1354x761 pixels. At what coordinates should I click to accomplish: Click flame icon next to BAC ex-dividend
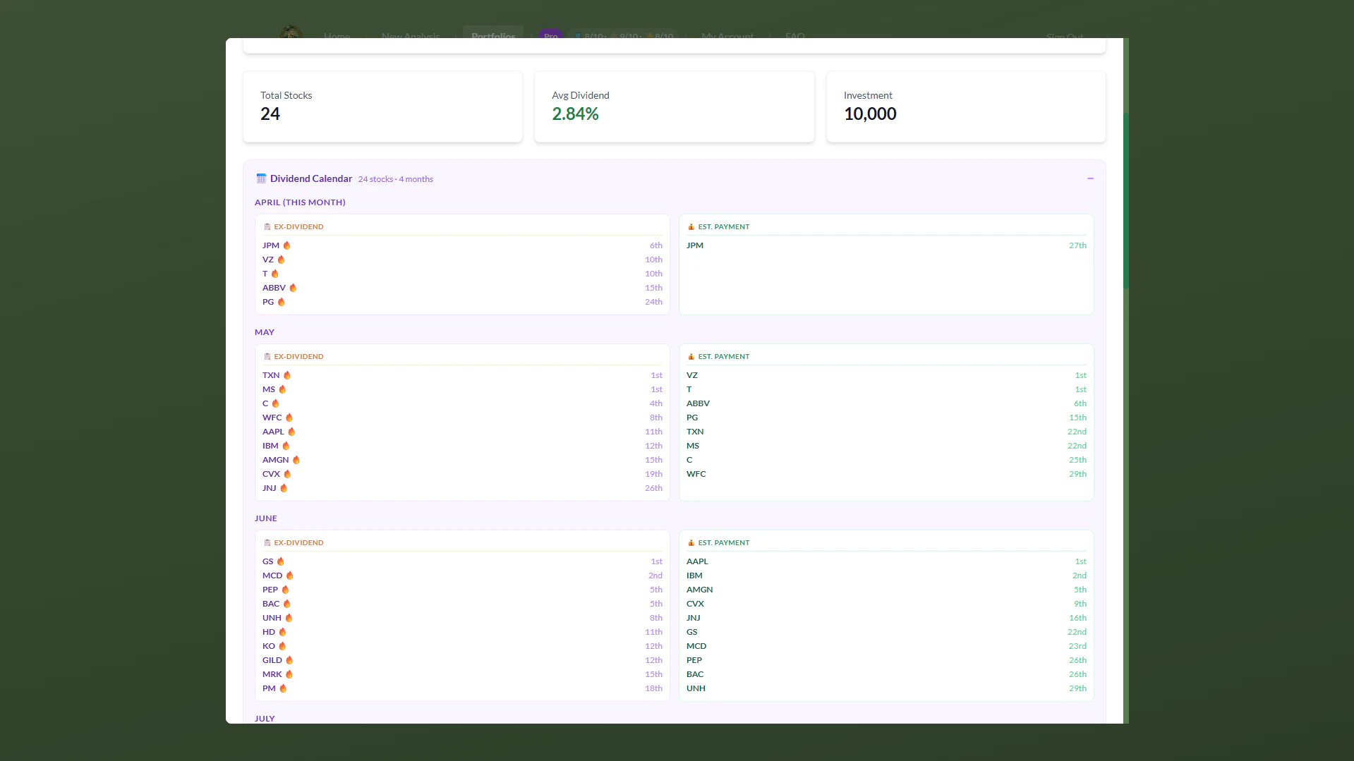point(286,604)
